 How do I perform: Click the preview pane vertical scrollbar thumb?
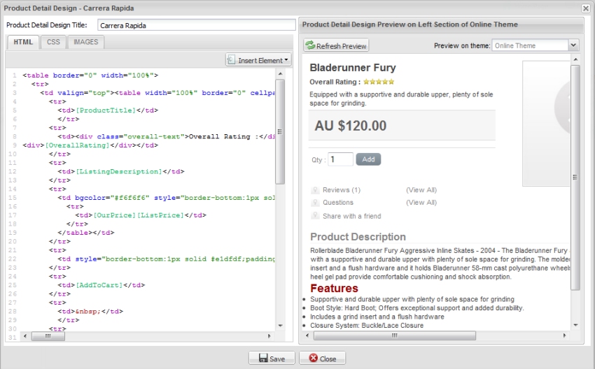pos(575,178)
